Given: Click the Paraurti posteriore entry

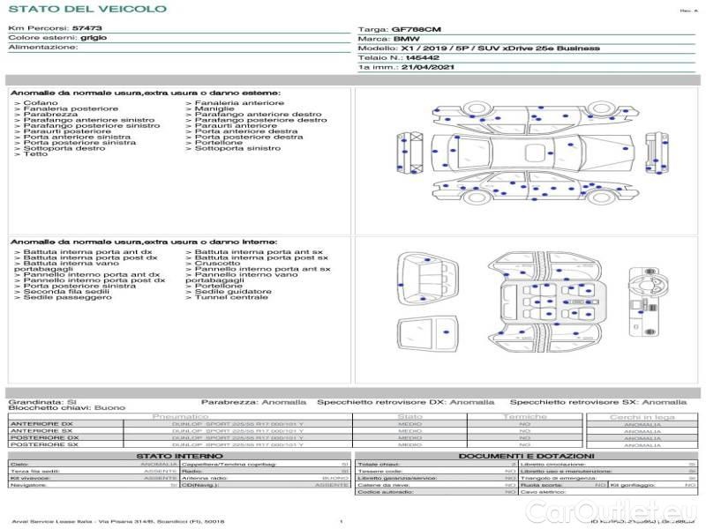Looking at the screenshot, I should point(63,131).
